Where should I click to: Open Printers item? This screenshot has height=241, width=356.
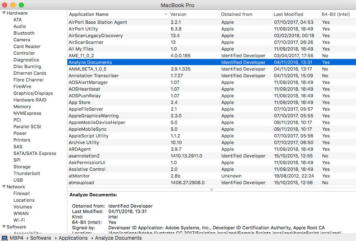tap(22, 140)
